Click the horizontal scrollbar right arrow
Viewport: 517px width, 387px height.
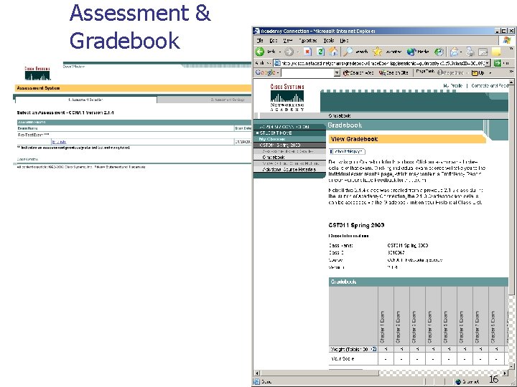click(505, 373)
